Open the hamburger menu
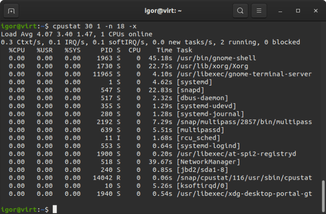The width and height of the screenshot is (326, 214). pyautogui.click(x=259, y=10)
